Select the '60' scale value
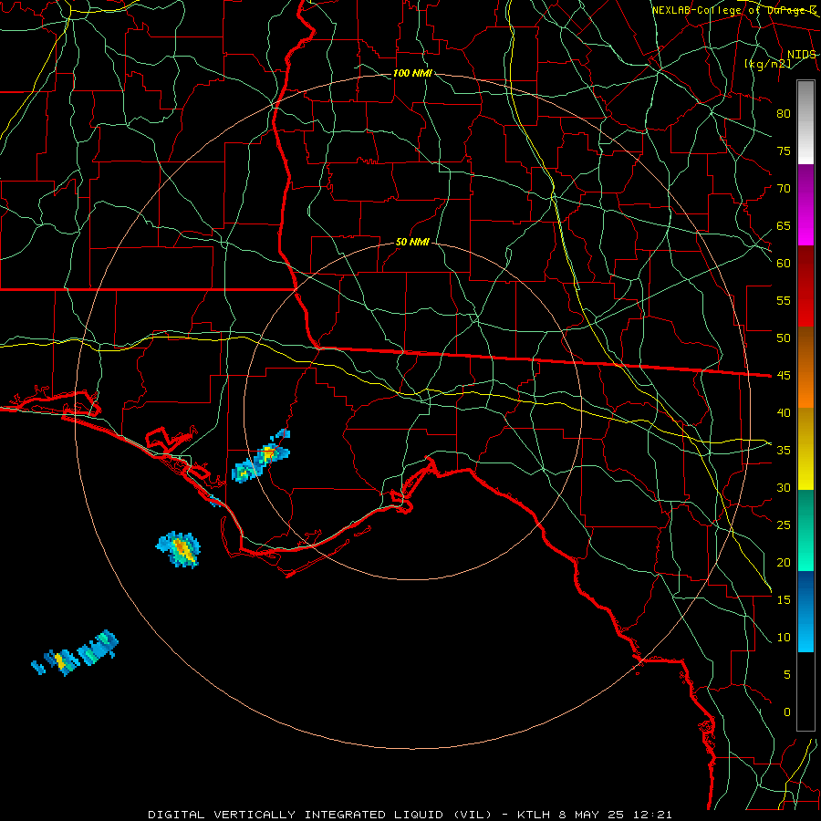The height and width of the screenshot is (821, 821). tap(784, 264)
